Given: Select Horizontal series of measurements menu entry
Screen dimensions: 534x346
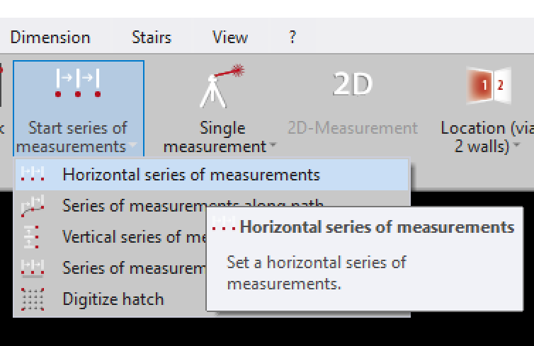Looking at the screenshot, I should click(191, 175).
